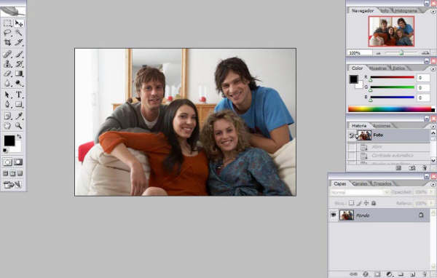The image size is (437, 278).
Task: Select the Healing Brush tool
Action: point(7,54)
